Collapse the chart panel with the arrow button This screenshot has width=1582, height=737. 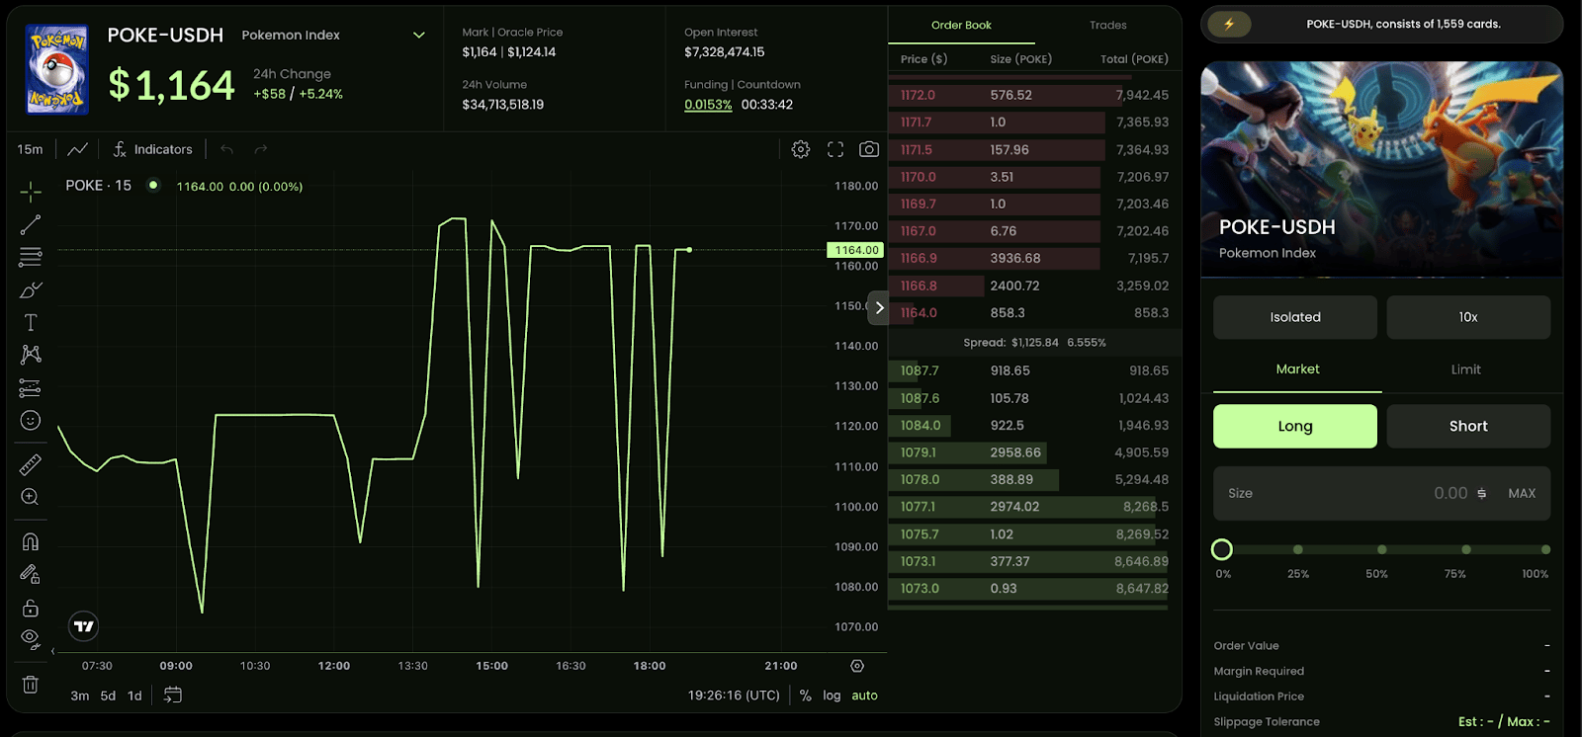tap(879, 307)
